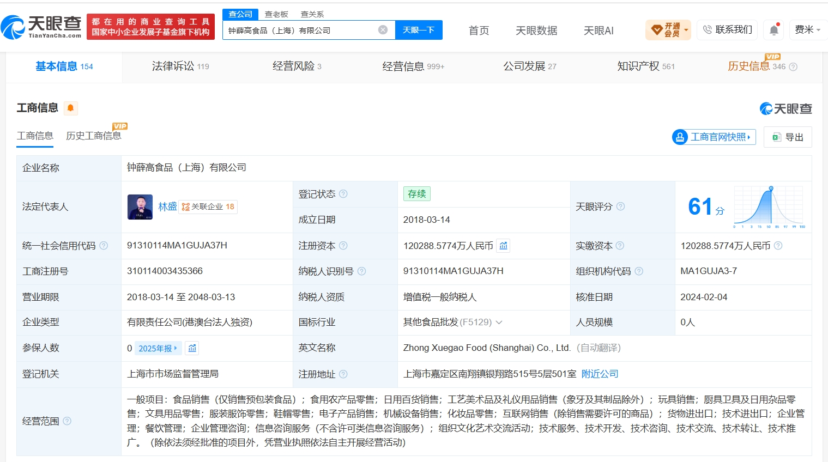Click the legal representative photo

140,207
